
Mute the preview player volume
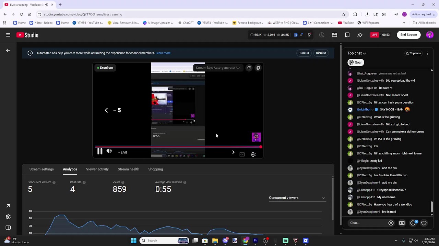pos(109,151)
